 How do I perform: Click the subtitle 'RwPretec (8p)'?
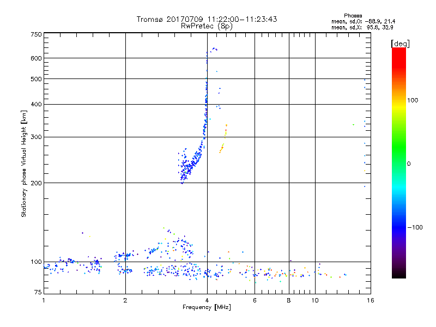[x=207, y=26]
